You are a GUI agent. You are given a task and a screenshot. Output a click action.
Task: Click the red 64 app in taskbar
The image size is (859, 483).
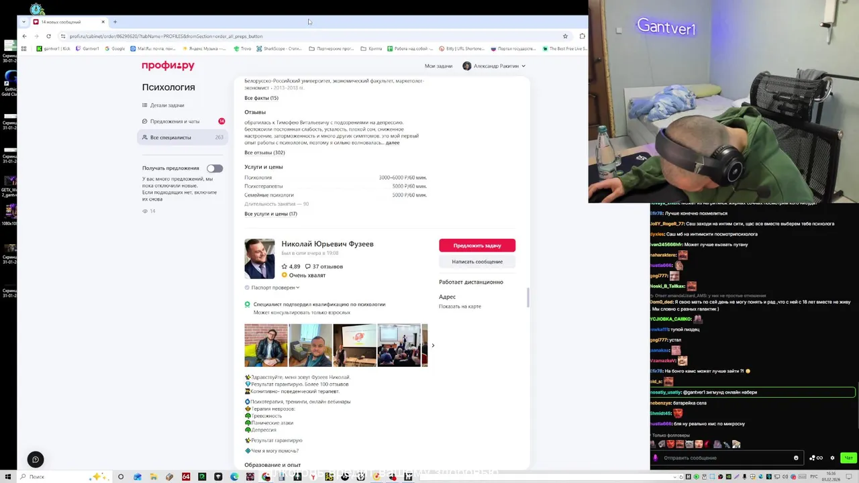pos(186,477)
